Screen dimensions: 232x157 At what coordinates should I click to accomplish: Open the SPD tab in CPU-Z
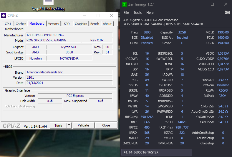pyautogui.click(x=67, y=24)
